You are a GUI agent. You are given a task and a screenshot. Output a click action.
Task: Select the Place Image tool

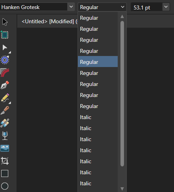5,148
